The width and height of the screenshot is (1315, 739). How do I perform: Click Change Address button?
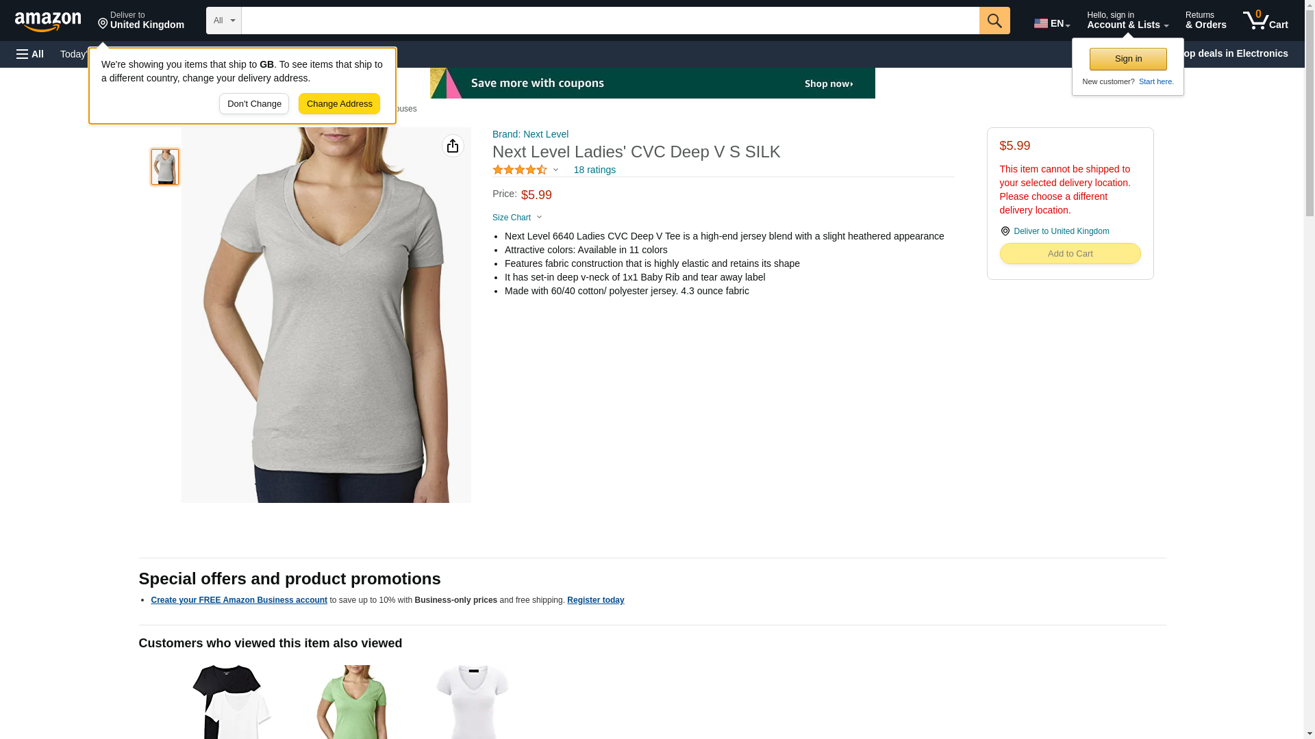coord(339,104)
